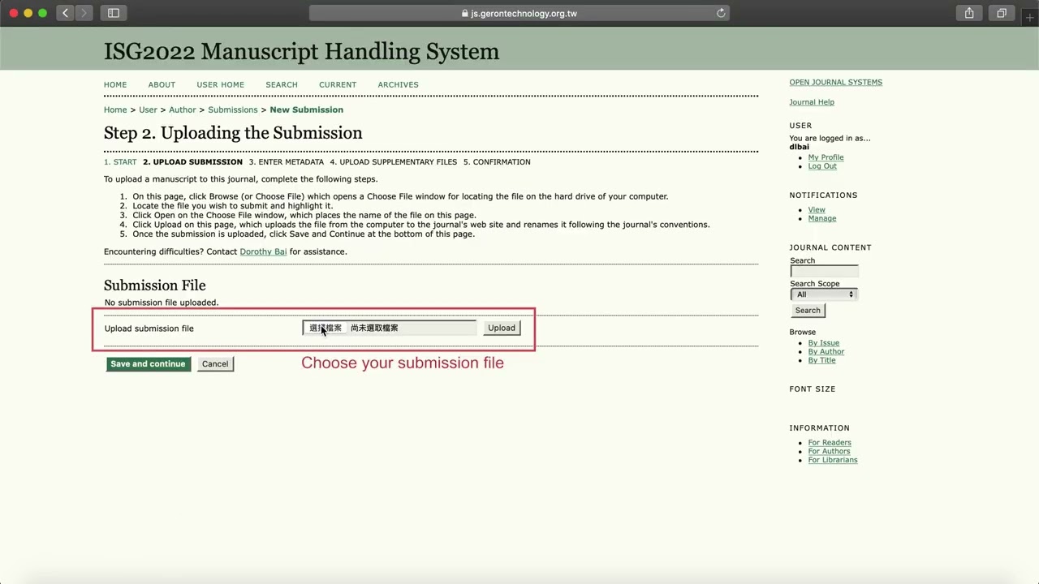This screenshot has height=584, width=1039.
Task: Toggle Safari sidebar icon
Action: pyautogui.click(x=114, y=13)
